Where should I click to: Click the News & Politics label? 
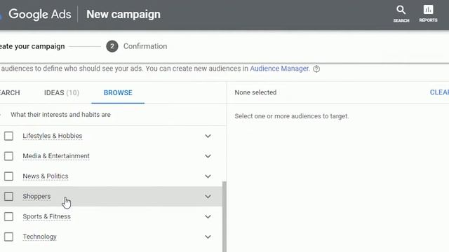click(46, 176)
